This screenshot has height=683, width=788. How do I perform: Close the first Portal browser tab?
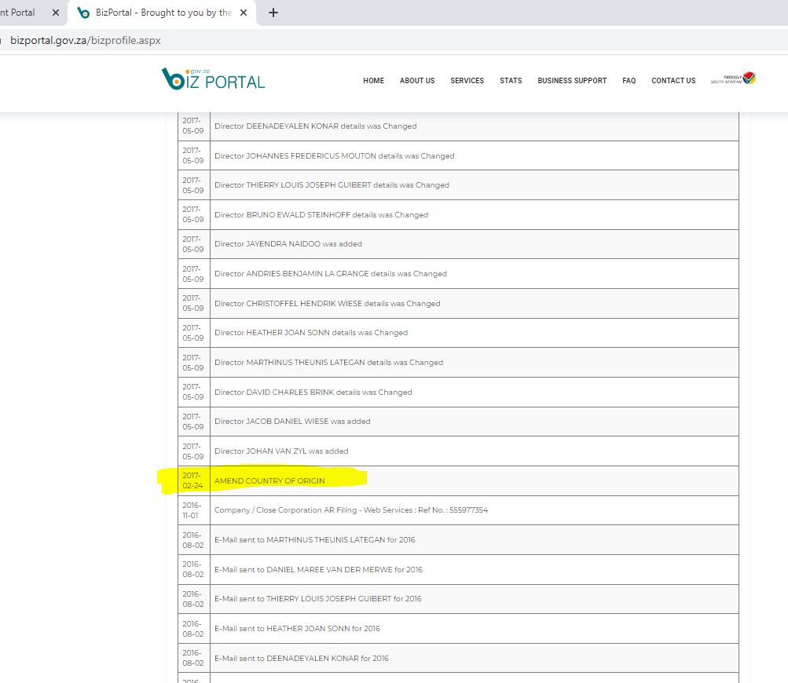click(56, 13)
